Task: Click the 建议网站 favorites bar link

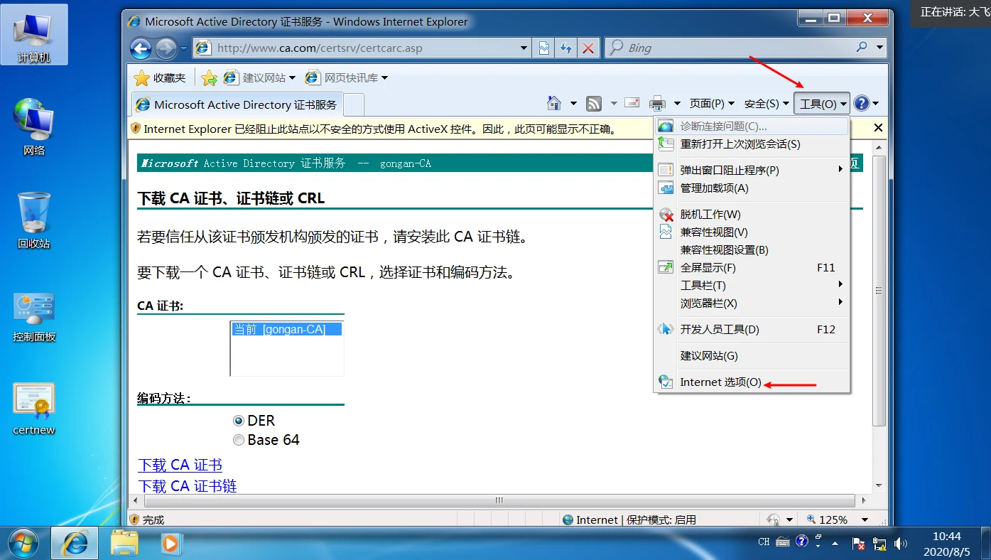Action: pos(259,78)
